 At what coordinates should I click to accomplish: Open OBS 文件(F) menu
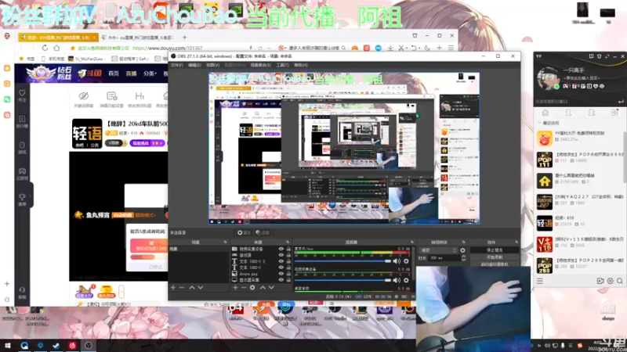[x=177, y=65]
